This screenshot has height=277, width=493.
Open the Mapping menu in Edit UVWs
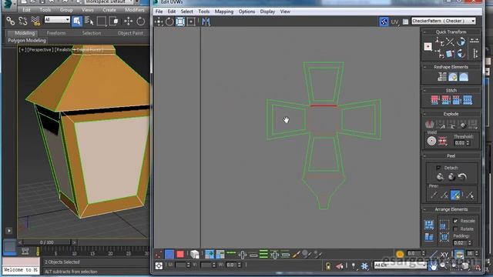click(224, 12)
